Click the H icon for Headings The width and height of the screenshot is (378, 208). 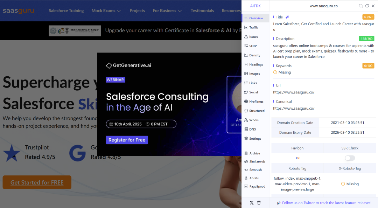pos(246,64)
